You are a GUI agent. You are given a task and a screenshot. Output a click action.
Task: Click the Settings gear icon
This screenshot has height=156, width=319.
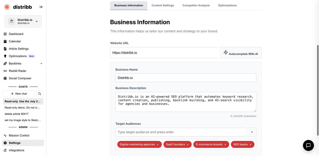tap(5, 143)
